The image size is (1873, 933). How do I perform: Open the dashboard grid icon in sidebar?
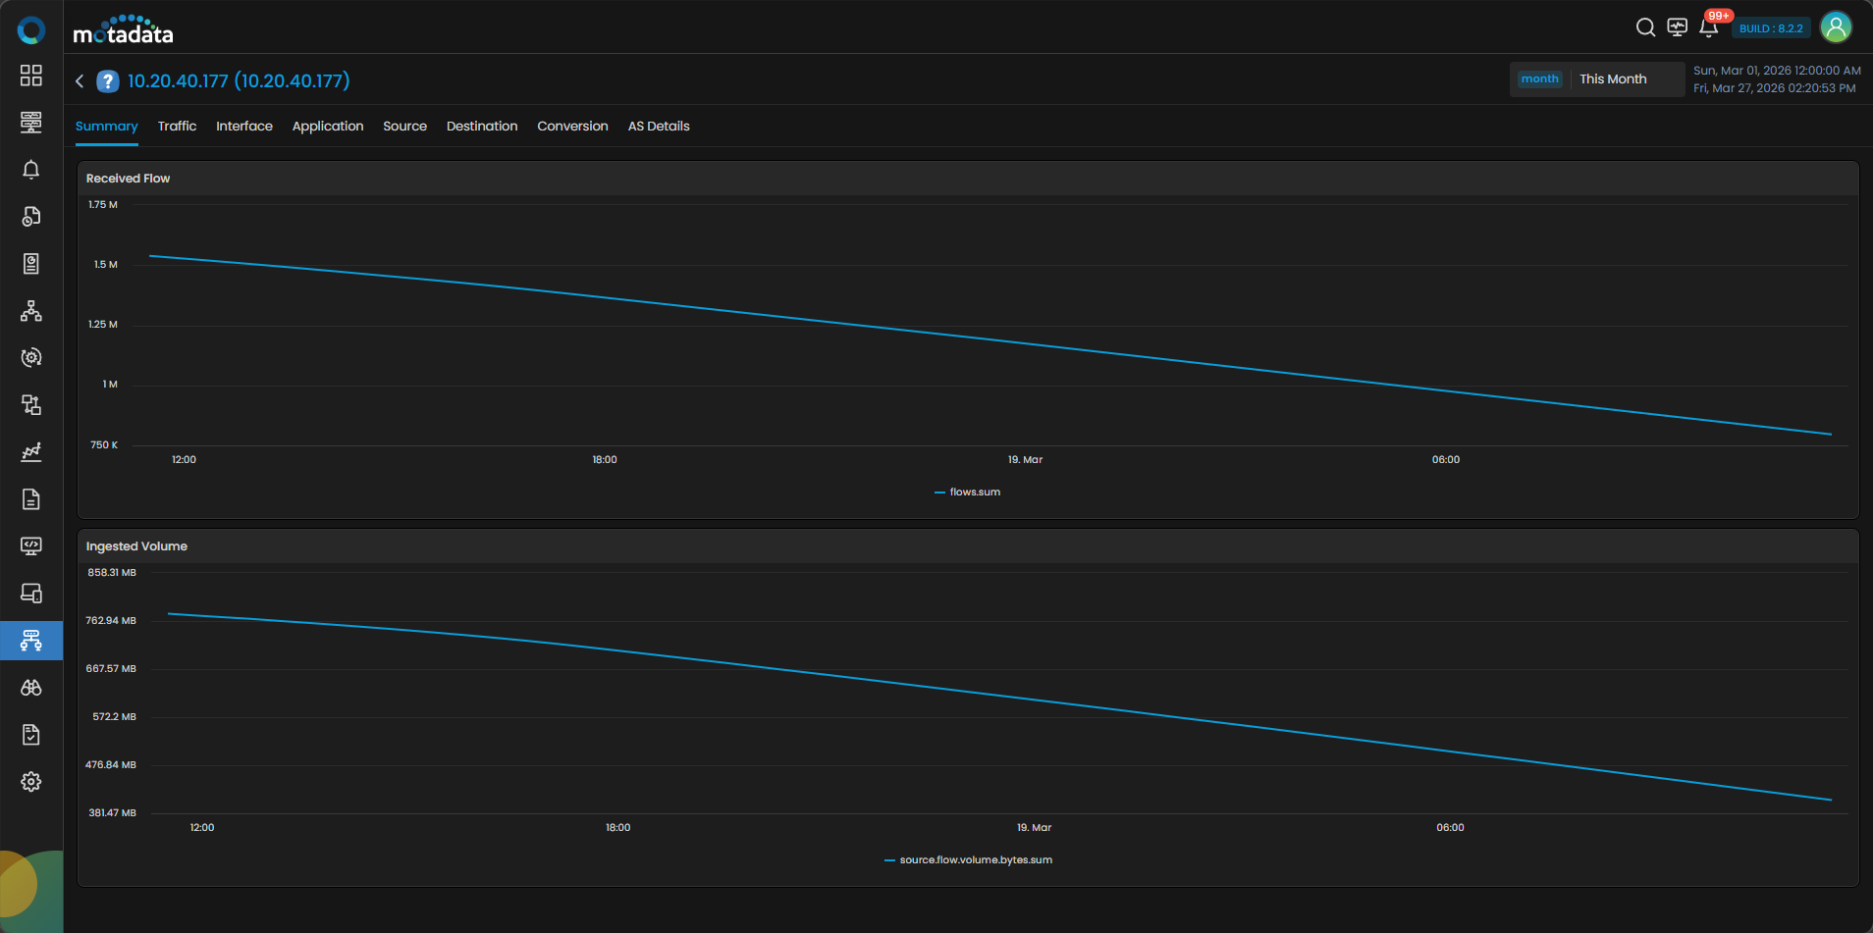click(x=31, y=76)
